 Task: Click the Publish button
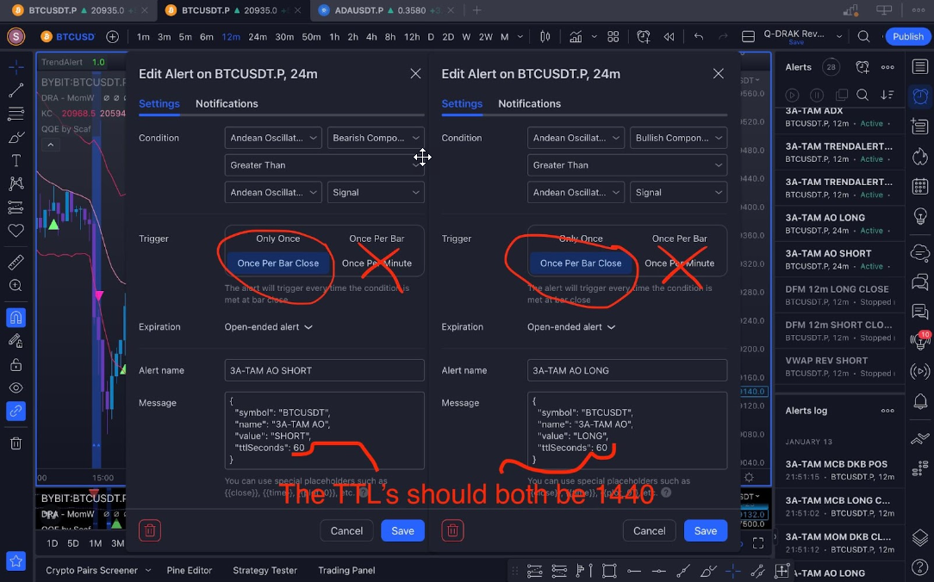[x=908, y=36]
